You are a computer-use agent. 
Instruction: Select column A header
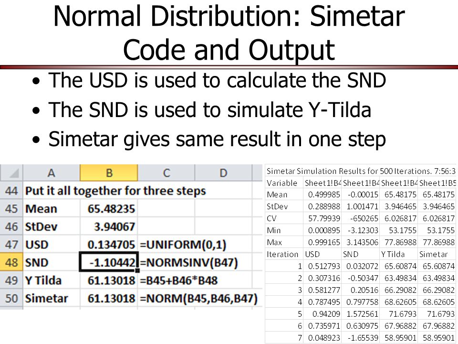click(51, 173)
